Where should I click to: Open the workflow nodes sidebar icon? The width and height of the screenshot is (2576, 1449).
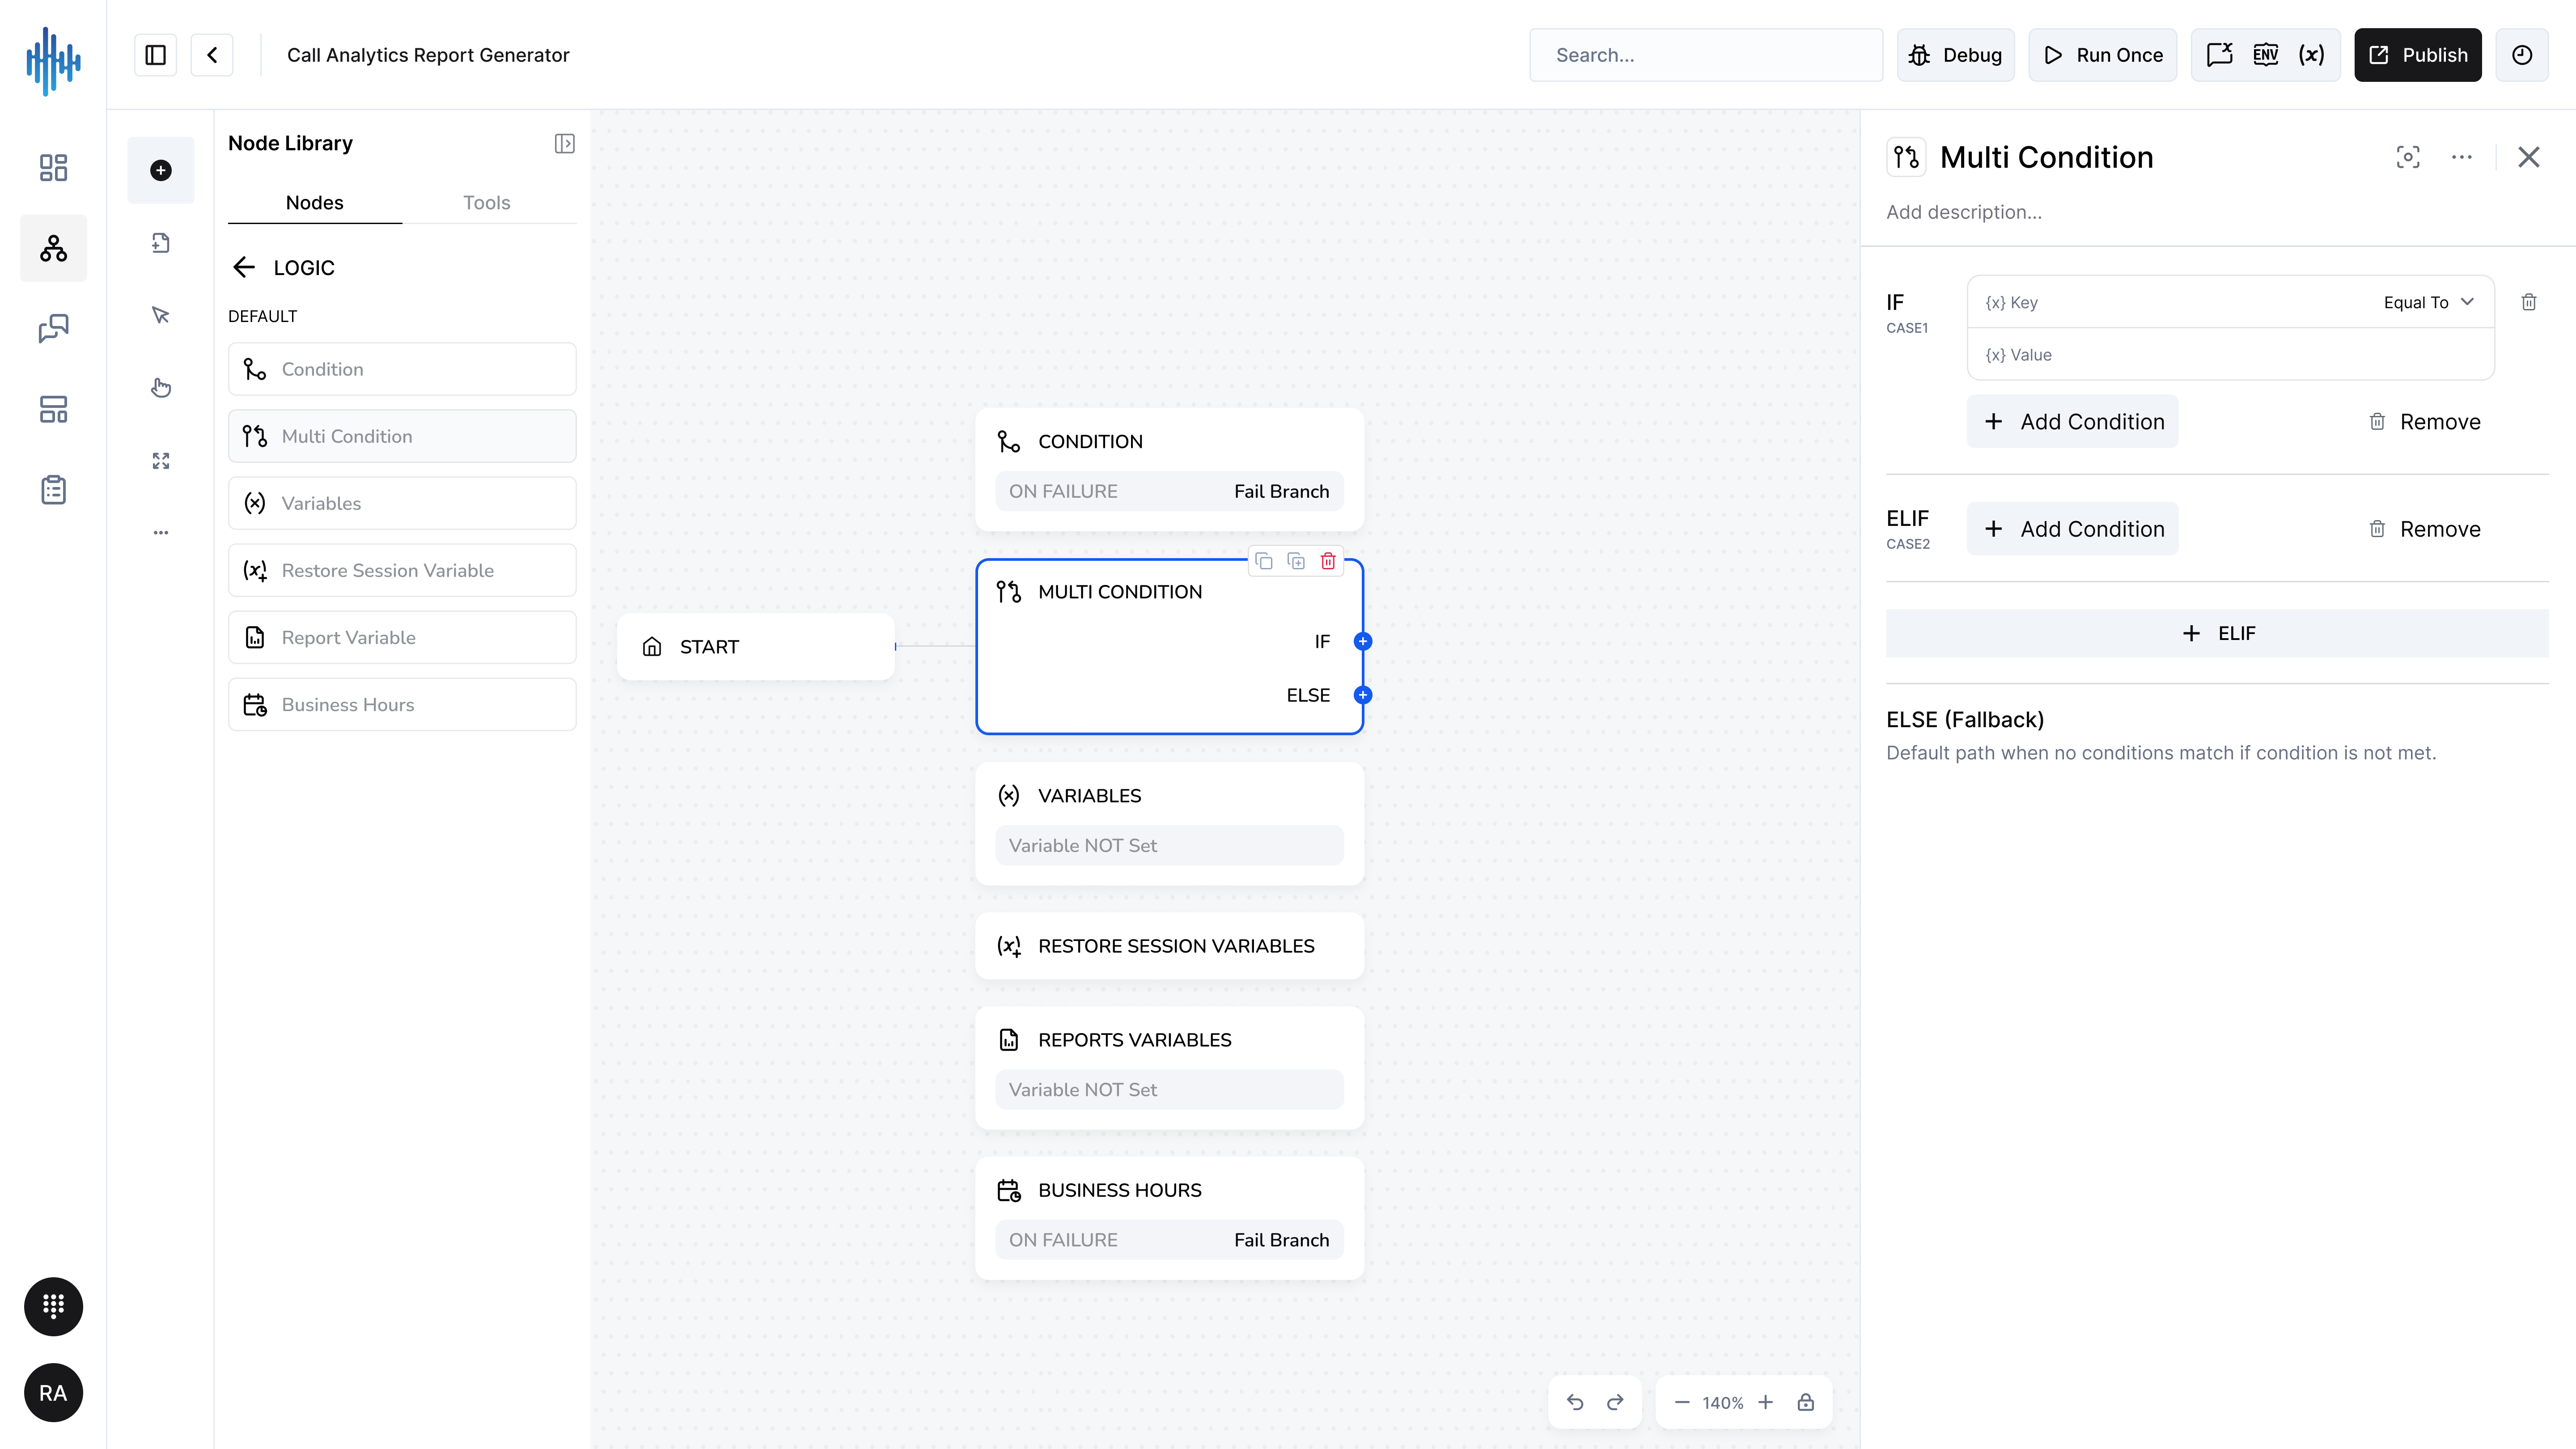point(53,248)
